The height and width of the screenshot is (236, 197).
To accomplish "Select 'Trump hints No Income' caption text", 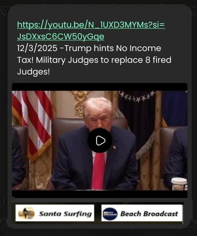I will tap(113, 48).
